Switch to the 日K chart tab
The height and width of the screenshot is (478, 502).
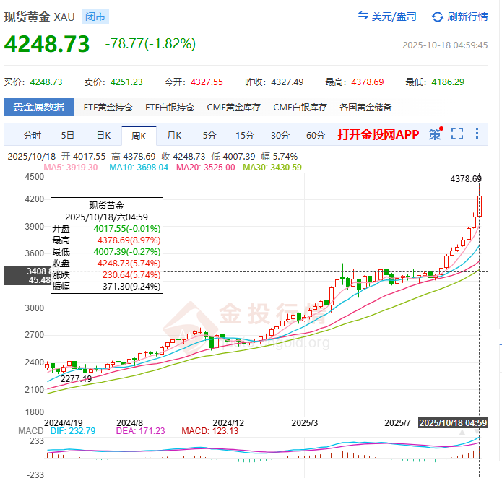(x=103, y=135)
